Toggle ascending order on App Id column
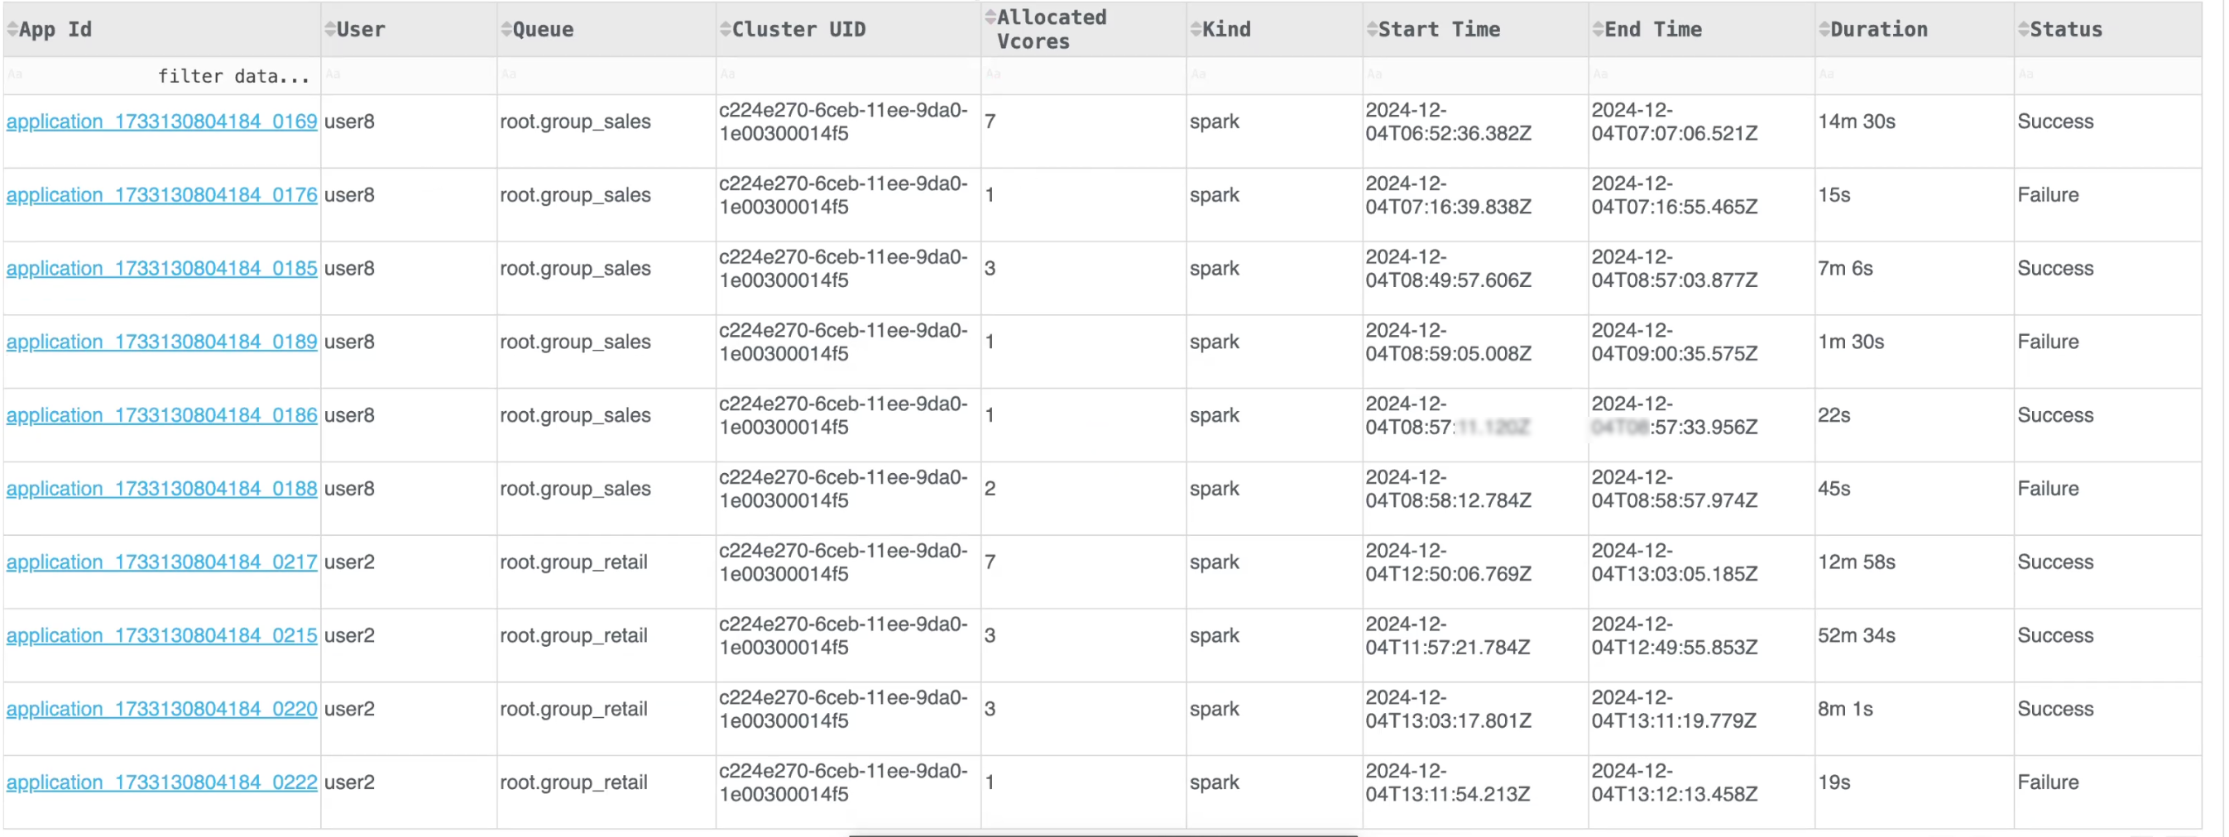The image size is (2229, 837). (12, 28)
